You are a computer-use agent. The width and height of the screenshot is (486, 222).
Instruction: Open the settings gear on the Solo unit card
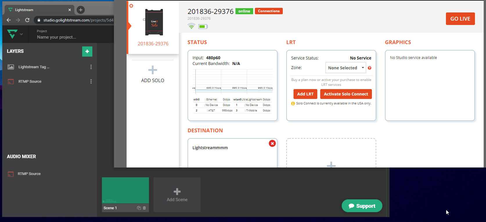(131, 6)
